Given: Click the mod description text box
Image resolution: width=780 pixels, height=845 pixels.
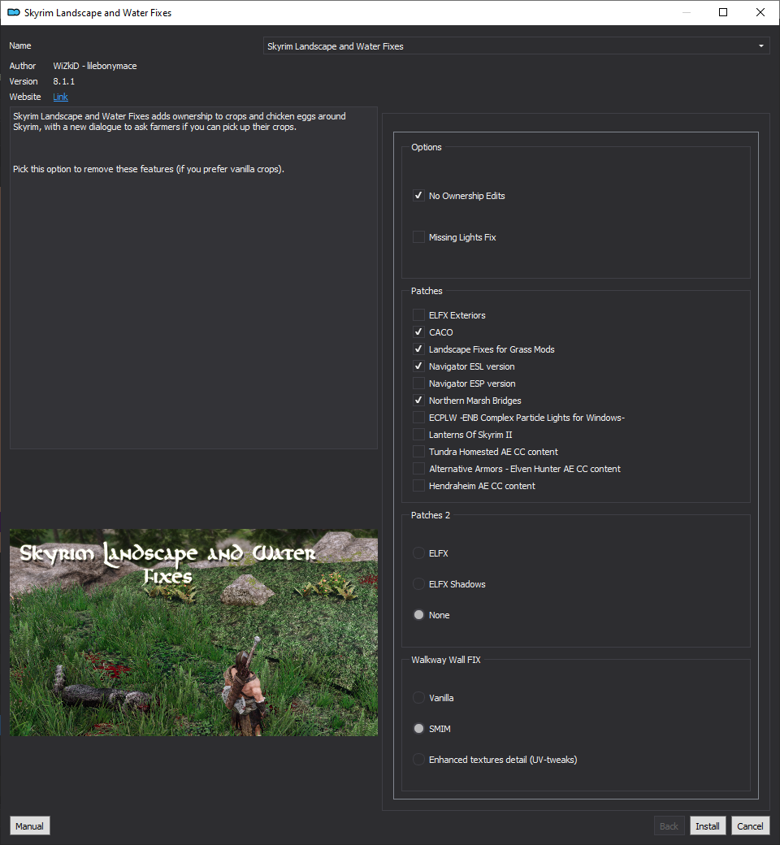Looking at the screenshot, I should (x=193, y=278).
